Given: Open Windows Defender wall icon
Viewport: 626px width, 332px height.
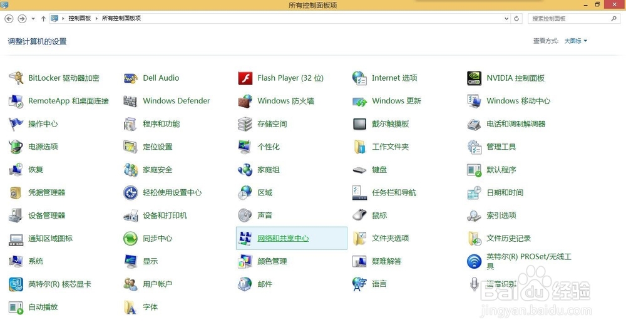Looking at the screenshot, I should click(x=131, y=101).
